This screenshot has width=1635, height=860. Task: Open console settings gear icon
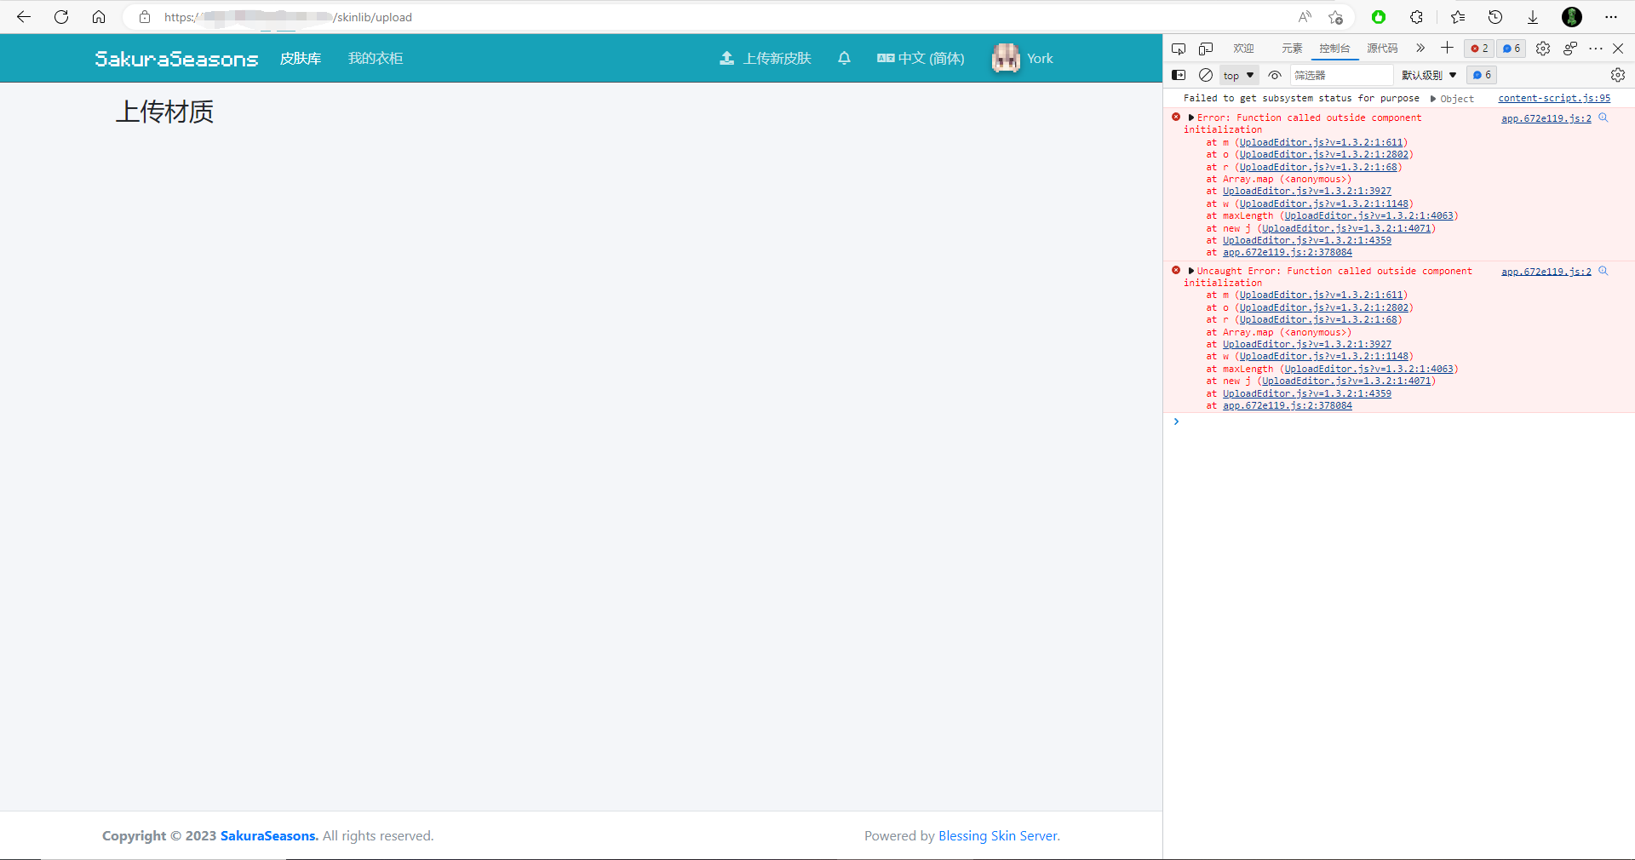tap(1618, 75)
